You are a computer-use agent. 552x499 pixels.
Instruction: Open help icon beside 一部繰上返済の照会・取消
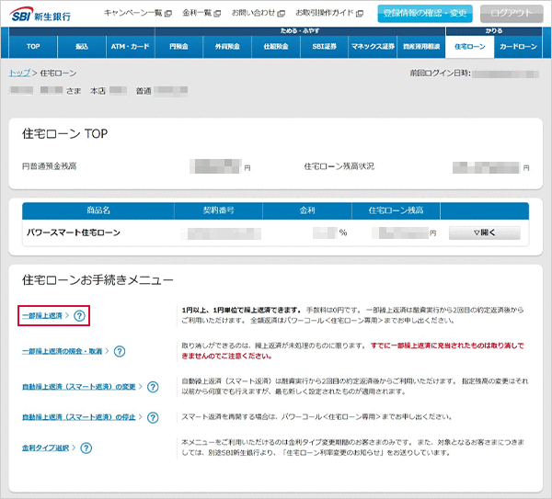120,351
